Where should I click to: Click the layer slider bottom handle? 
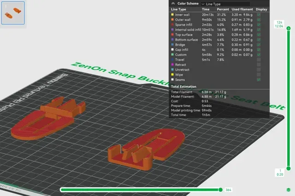pyautogui.click(x=289, y=168)
